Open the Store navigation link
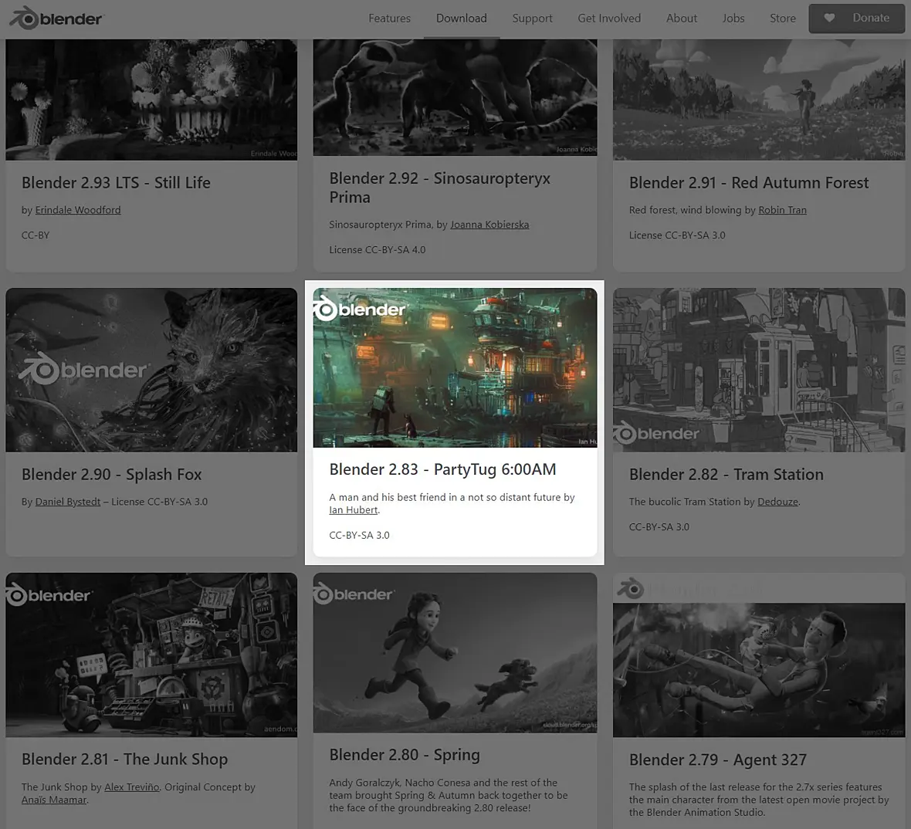 point(783,18)
